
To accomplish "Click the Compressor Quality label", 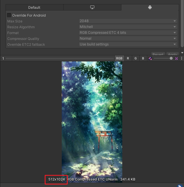I will pos(23,39).
